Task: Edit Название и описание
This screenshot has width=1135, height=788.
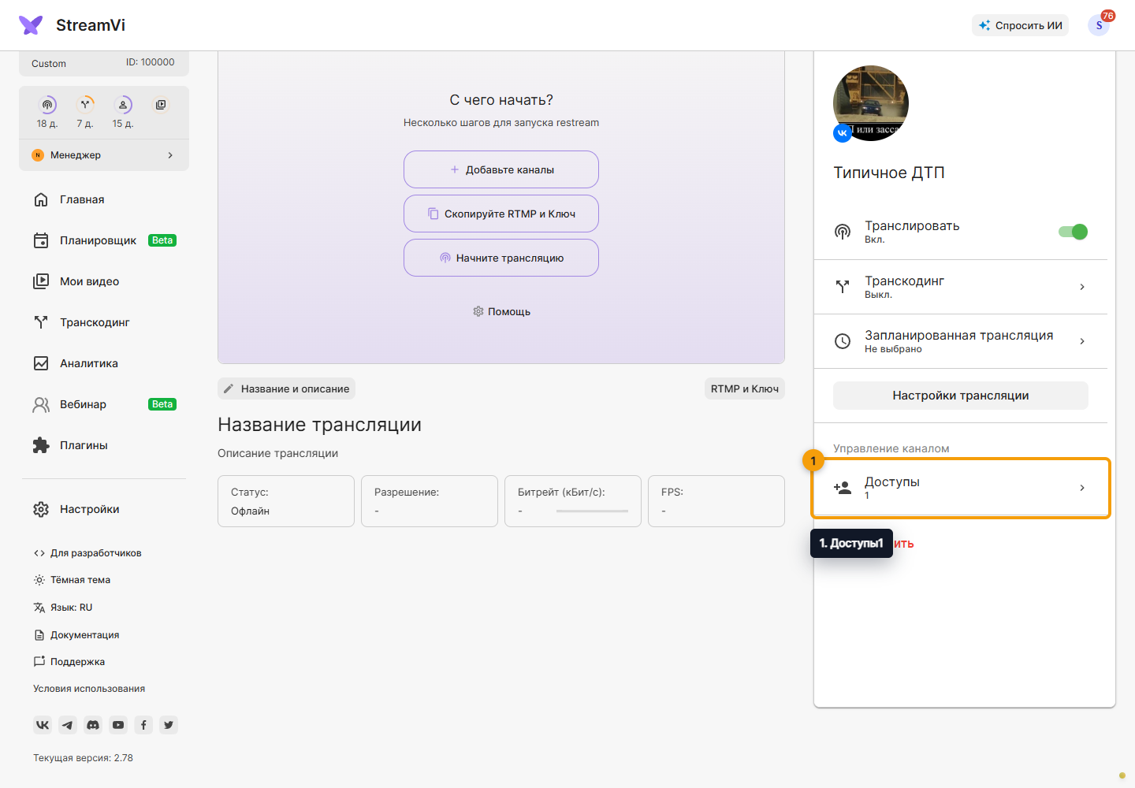Action: point(286,388)
